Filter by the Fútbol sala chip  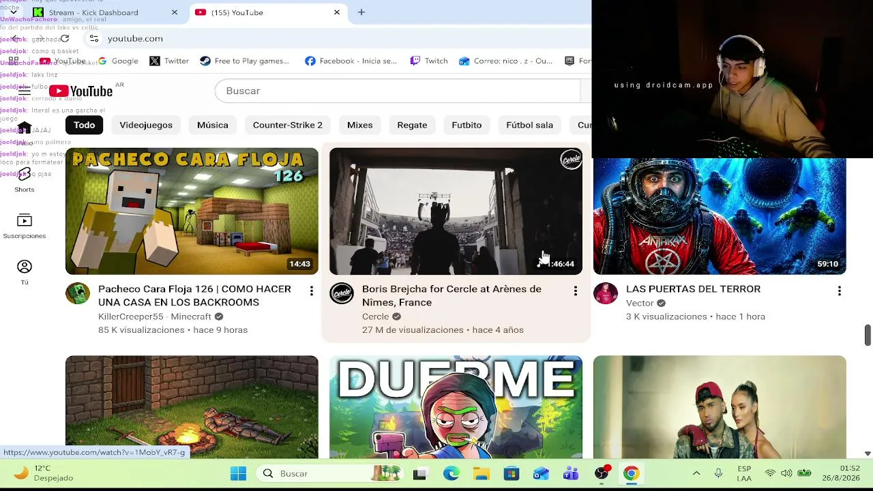tap(530, 125)
